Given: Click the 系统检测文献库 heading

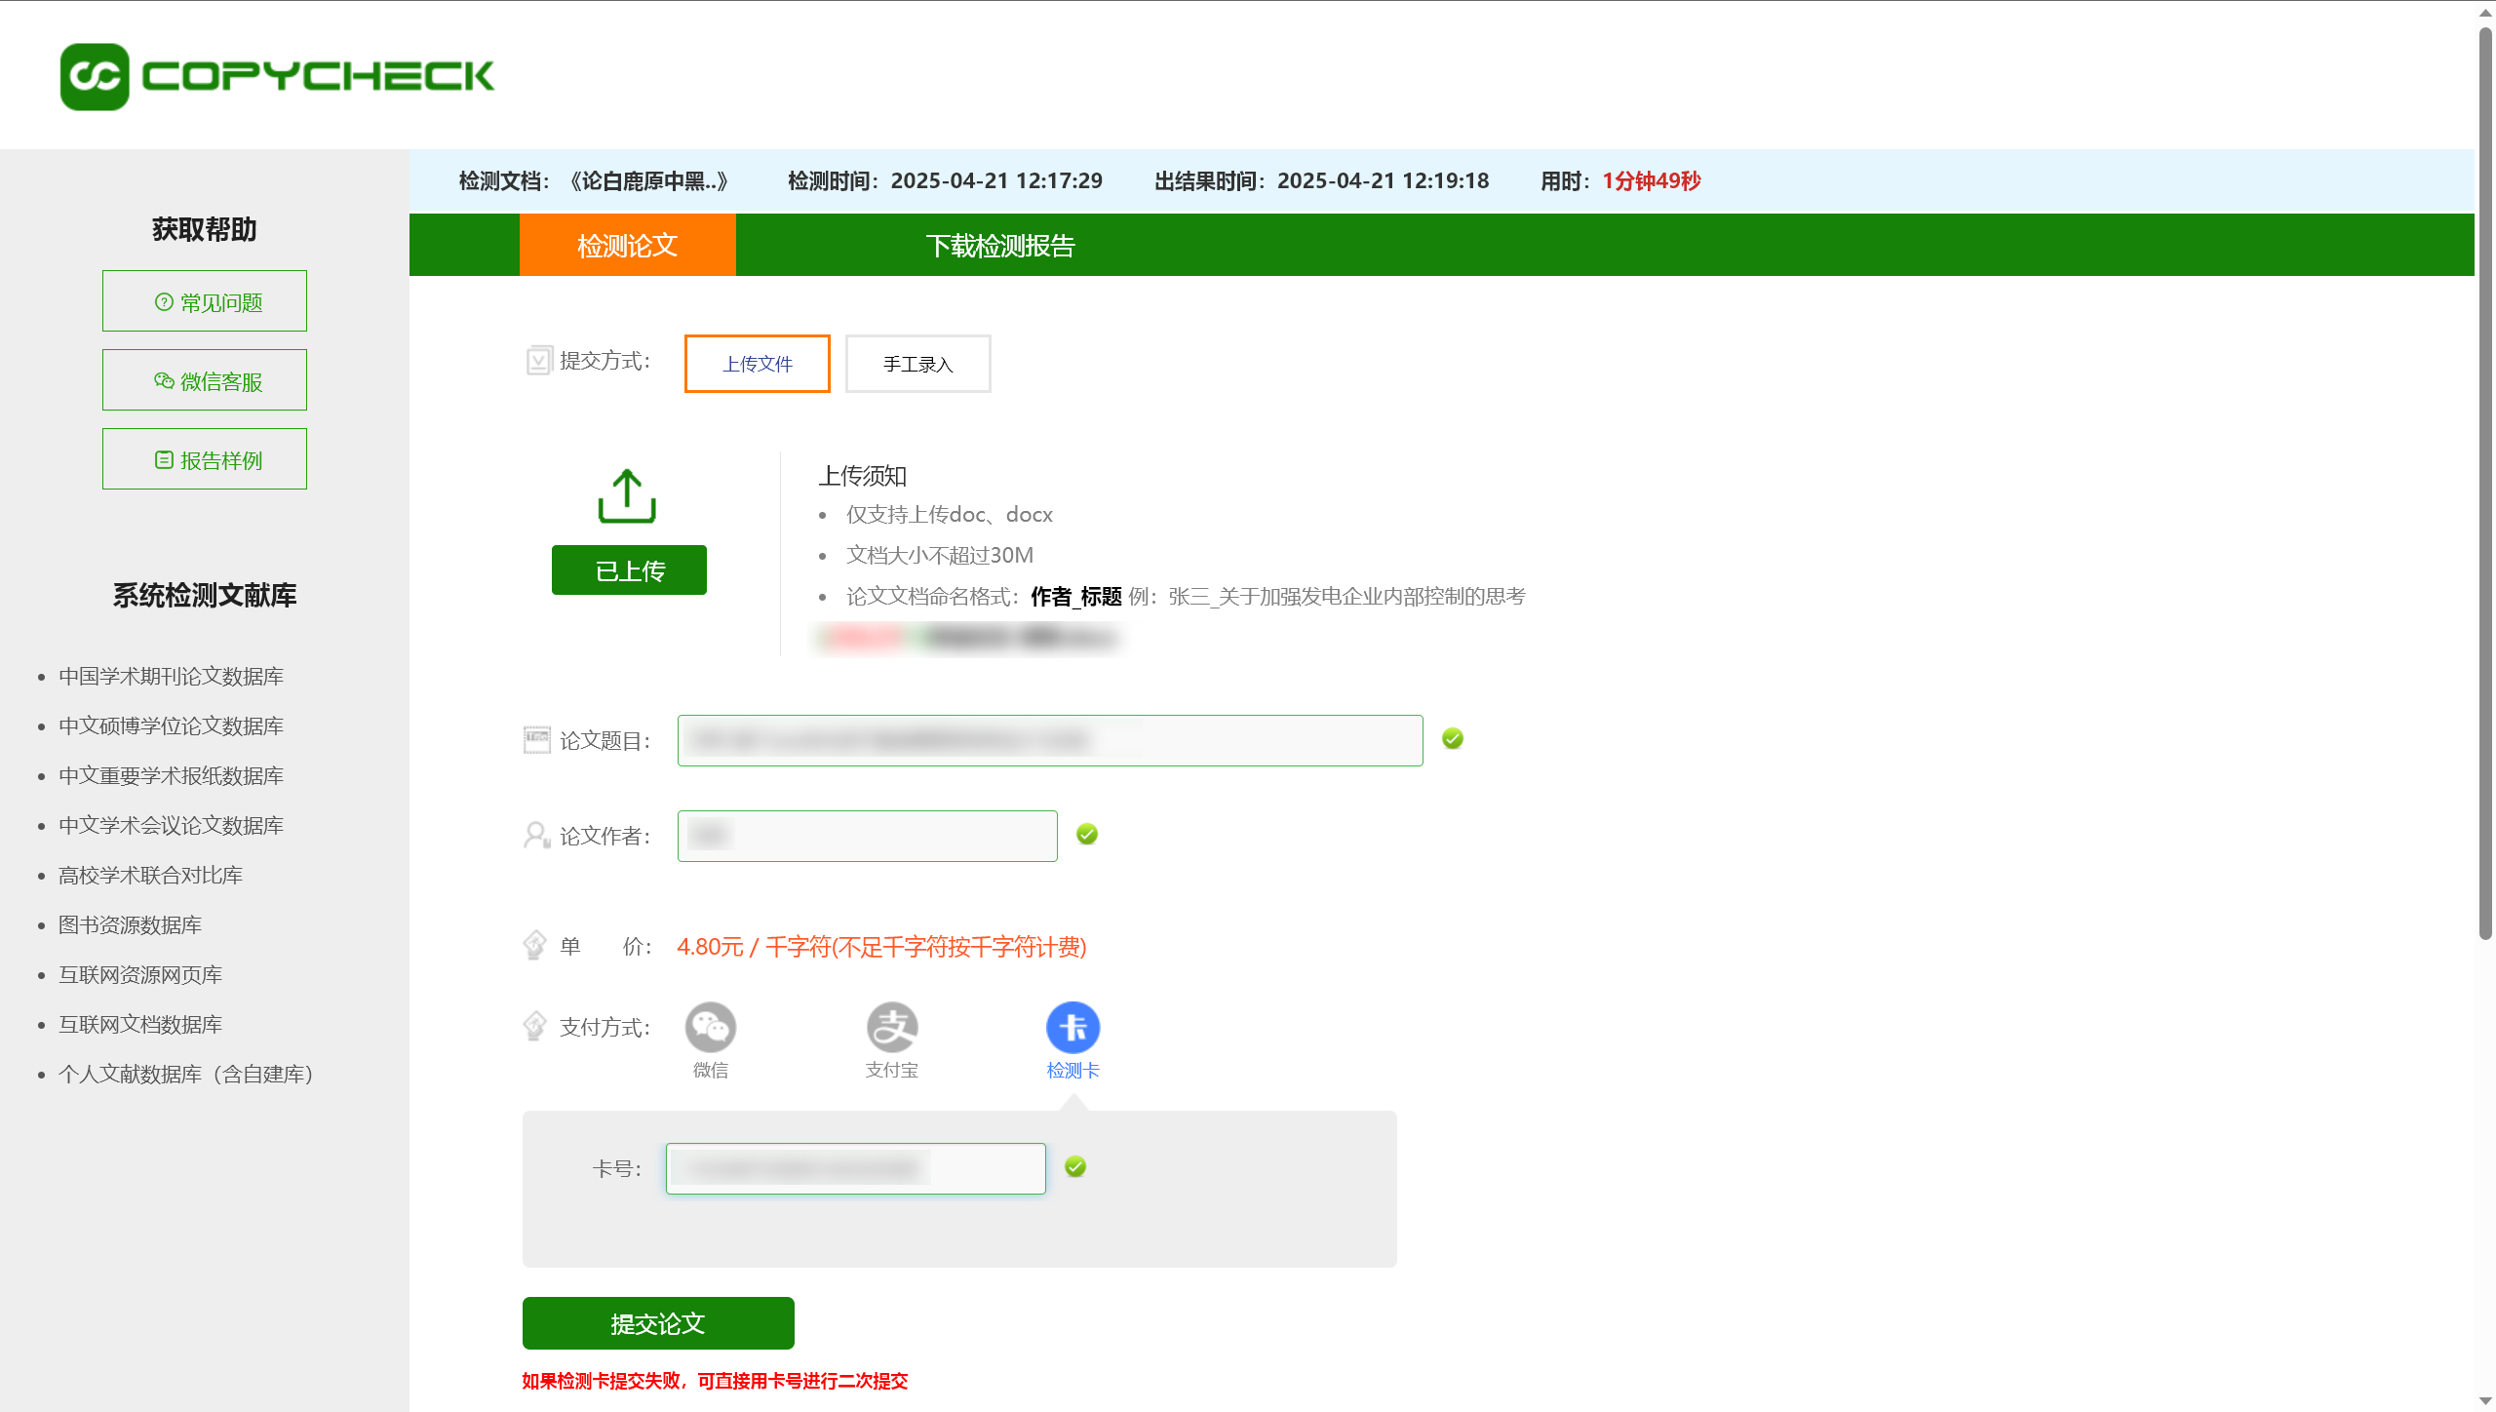Looking at the screenshot, I should click(x=205, y=595).
